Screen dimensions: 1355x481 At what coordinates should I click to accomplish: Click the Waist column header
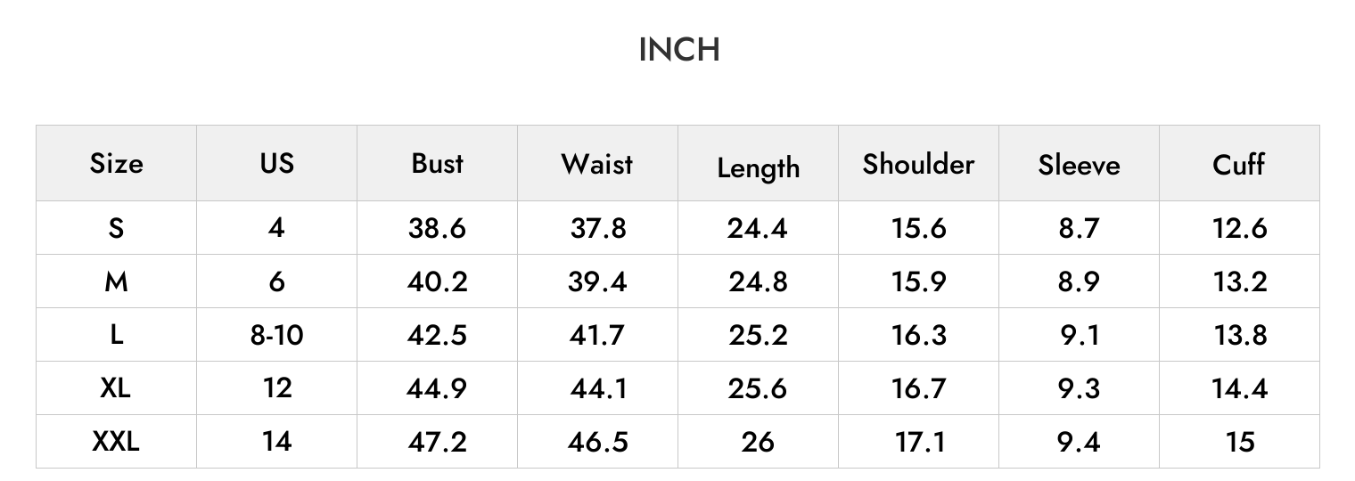pos(597,164)
